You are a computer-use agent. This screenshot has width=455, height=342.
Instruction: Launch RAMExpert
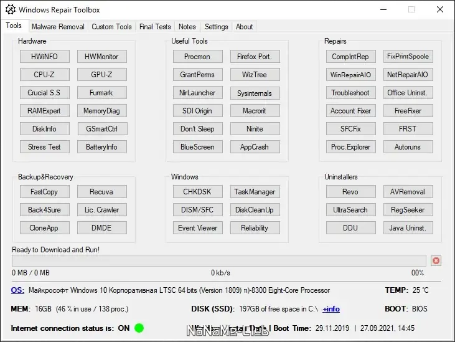point(45,111)
